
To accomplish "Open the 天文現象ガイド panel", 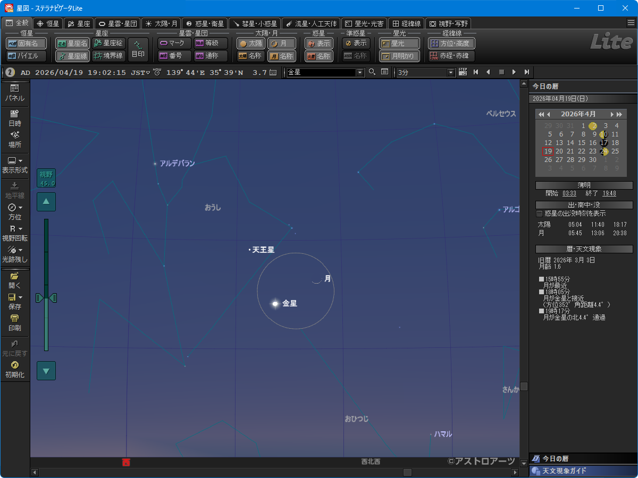I will tap(583, 471).
